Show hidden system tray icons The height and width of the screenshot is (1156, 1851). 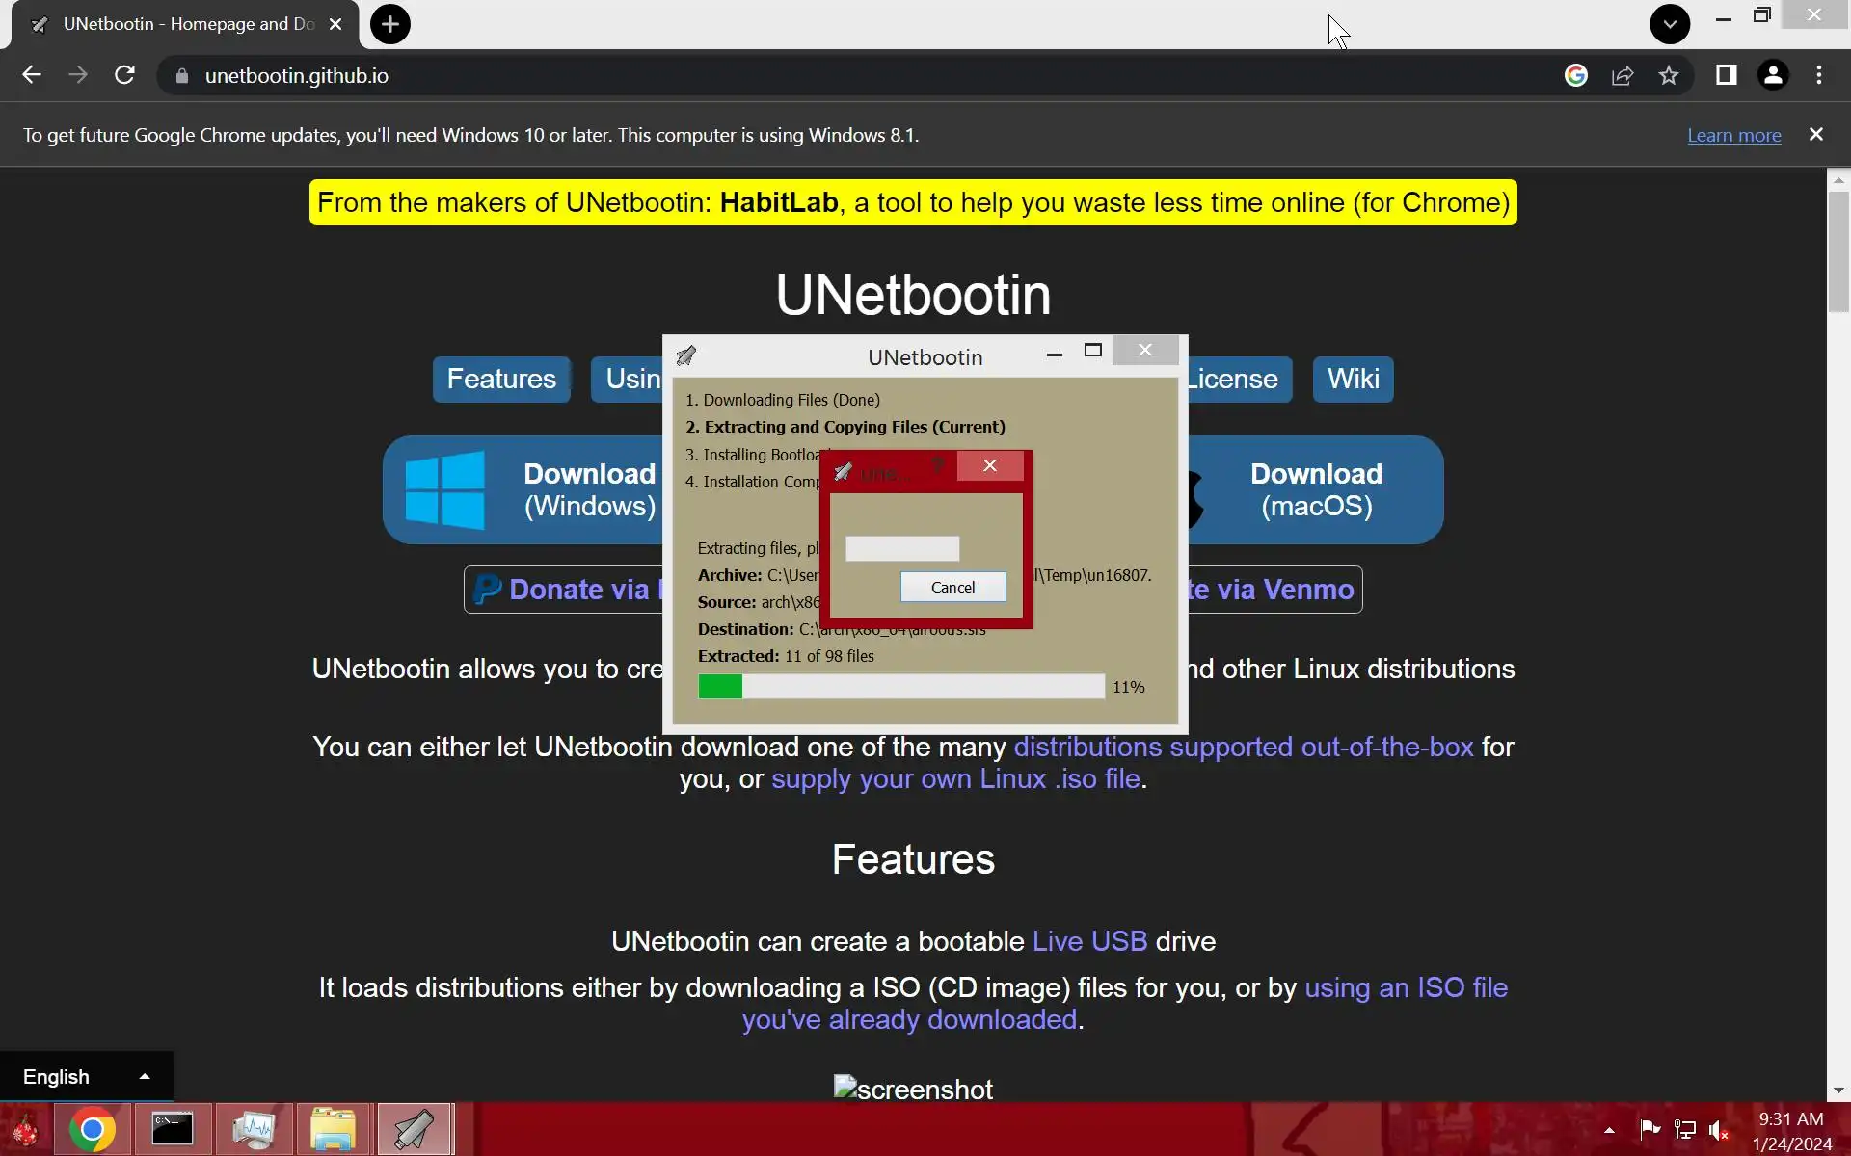(1609, 1130)
